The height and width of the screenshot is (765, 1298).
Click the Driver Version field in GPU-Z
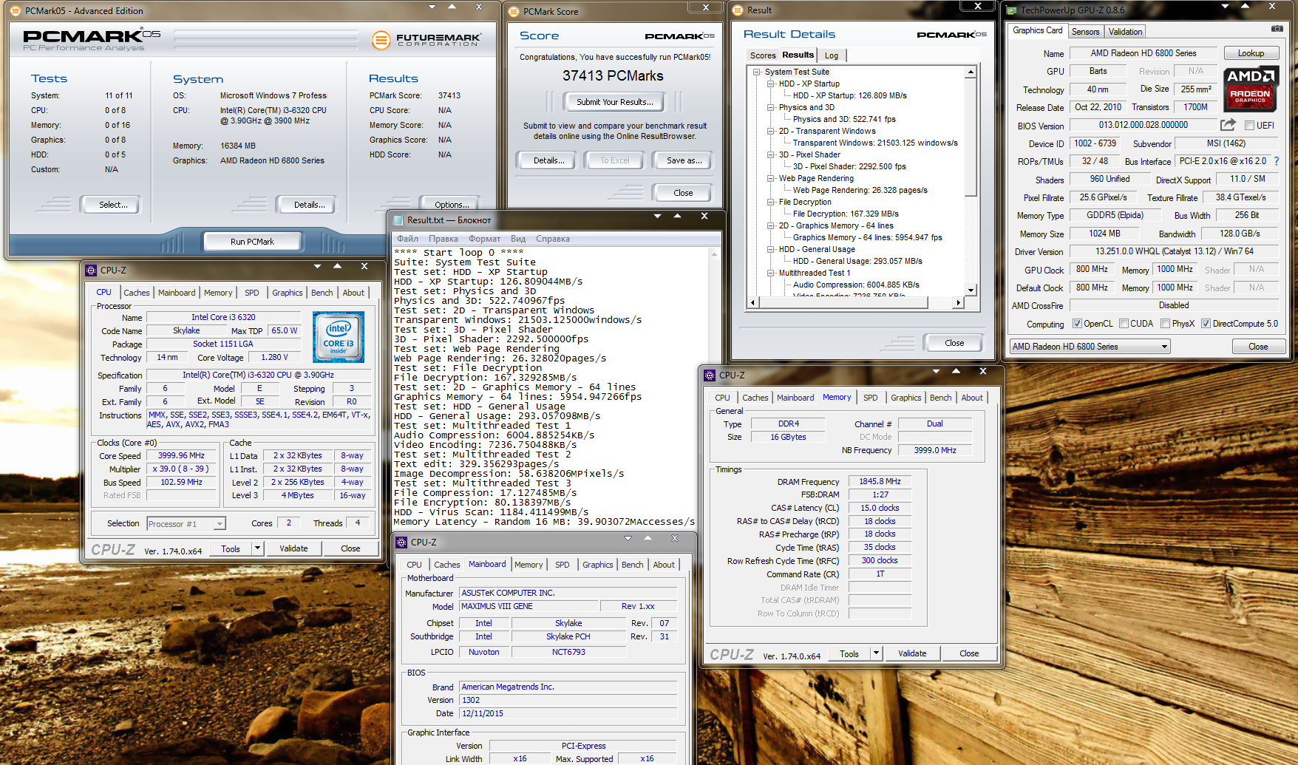click(1174, 251)
